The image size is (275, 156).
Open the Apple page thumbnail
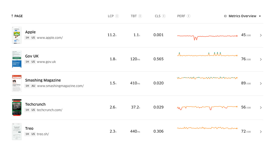pos(17,35)
